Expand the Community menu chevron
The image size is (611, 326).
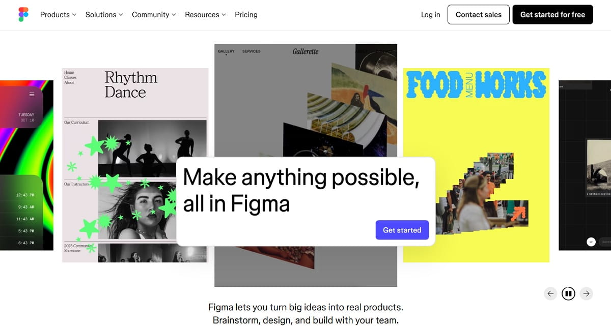coord(174,15)
